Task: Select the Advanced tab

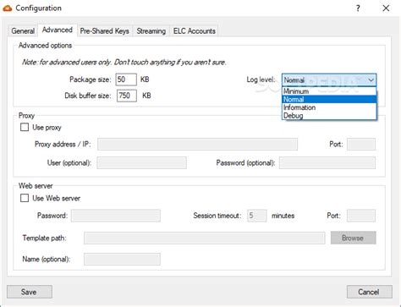Action: pos(58,30)
